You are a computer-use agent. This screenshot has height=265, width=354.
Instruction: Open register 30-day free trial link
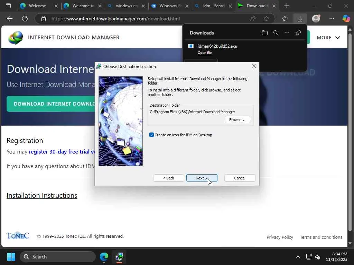click(x=62, y=152)
